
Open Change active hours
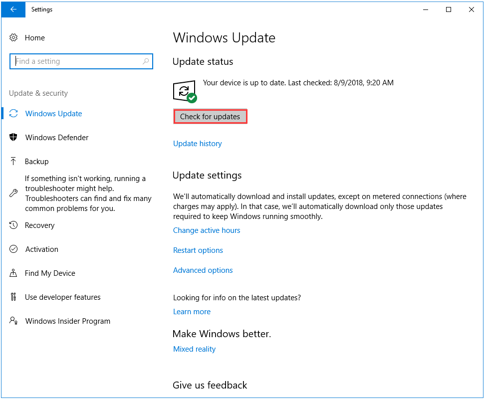[x=207, y=230]
